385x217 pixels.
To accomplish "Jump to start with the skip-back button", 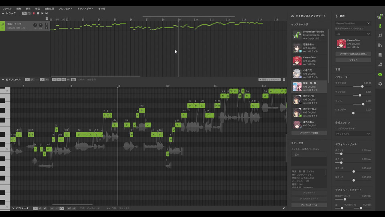I will coord(42,13).
